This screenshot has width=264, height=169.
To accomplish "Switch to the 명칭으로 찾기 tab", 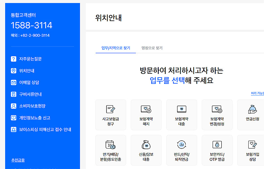I will (152, 48).
